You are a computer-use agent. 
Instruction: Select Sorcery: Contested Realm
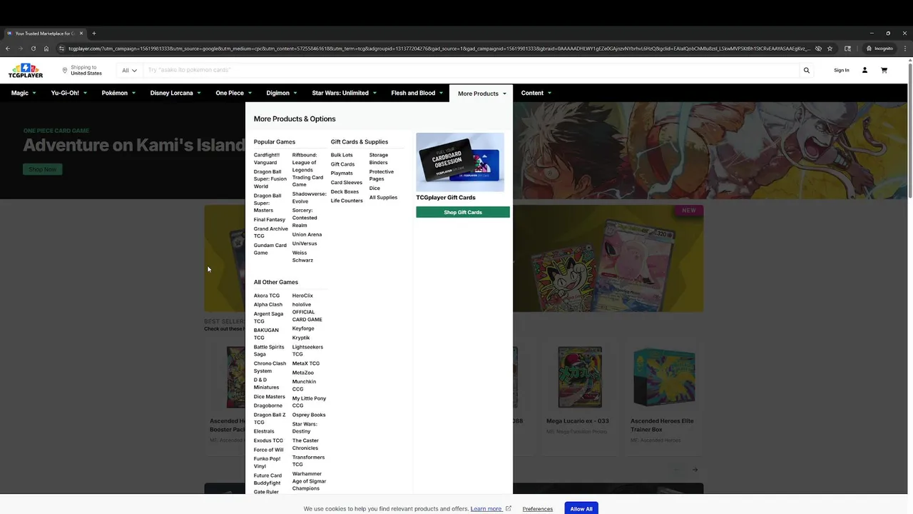[305, 218]
